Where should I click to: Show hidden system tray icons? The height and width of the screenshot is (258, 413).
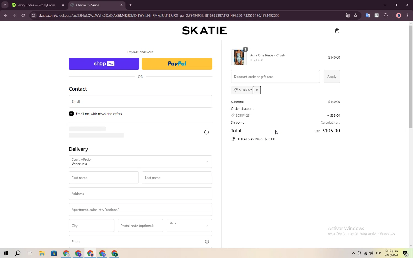pyautogui.click(x=353, y=253)
